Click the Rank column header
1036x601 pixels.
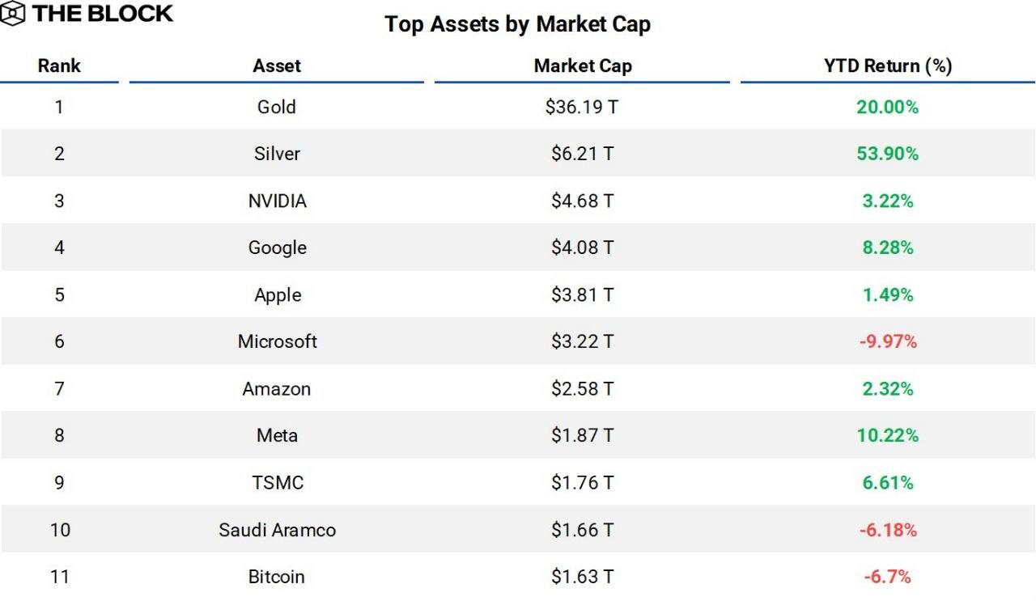point(59,66)
